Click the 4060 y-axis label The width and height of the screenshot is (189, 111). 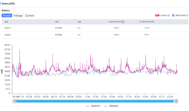click(x=7, y=71)
